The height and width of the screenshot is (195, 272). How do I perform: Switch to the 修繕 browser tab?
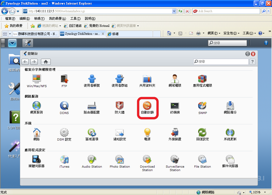(129, 34)
